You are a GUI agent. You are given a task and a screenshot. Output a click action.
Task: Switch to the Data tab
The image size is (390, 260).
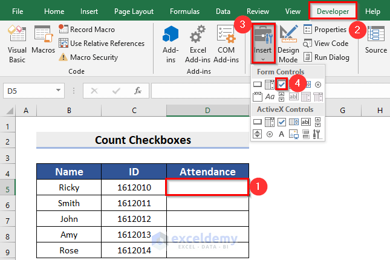coord(223,11)
